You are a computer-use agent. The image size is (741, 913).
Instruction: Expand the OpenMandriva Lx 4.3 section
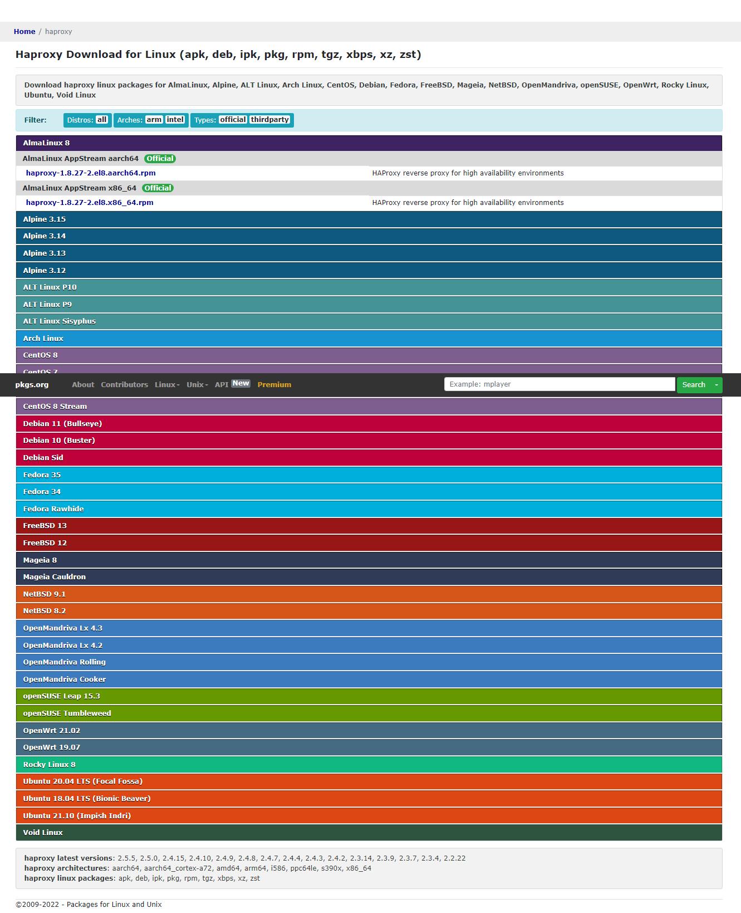369,628
